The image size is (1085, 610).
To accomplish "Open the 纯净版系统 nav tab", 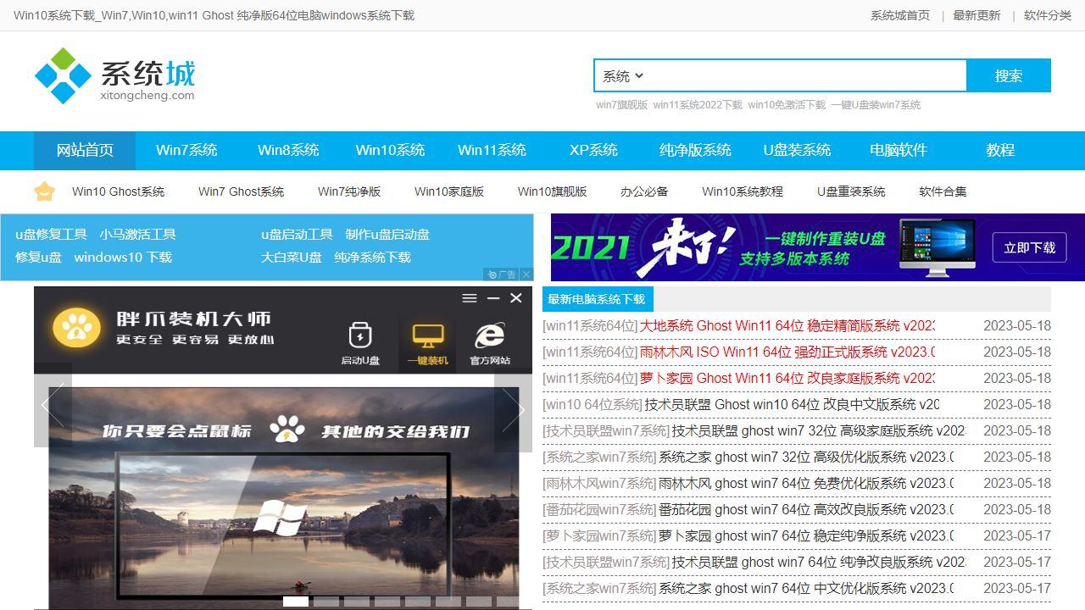I will point(695,150).
